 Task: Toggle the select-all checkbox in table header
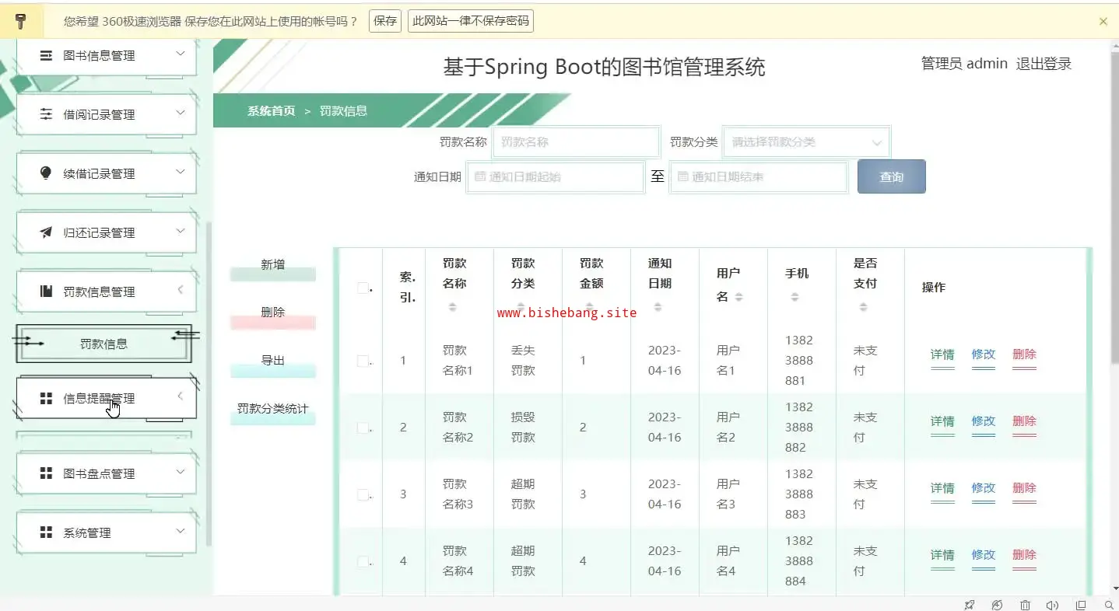click(363, 288)
